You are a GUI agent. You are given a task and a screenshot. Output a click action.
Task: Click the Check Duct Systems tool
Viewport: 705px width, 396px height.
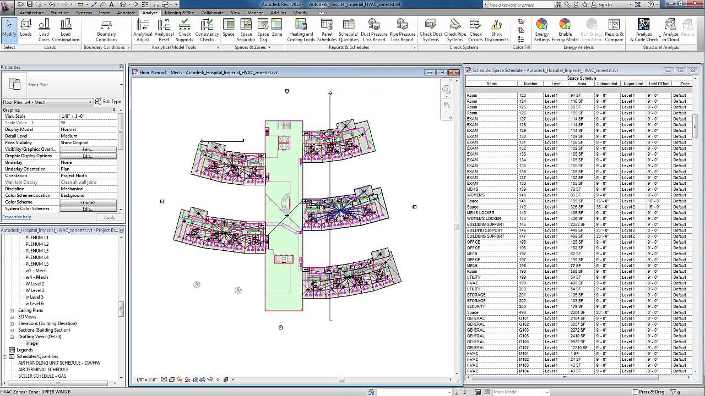pos(430,30)
